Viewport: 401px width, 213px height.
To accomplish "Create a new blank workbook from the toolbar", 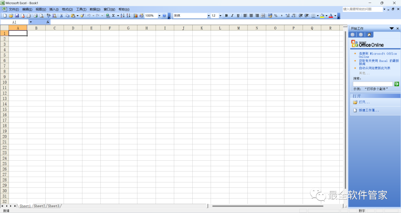I will (5, 16).
